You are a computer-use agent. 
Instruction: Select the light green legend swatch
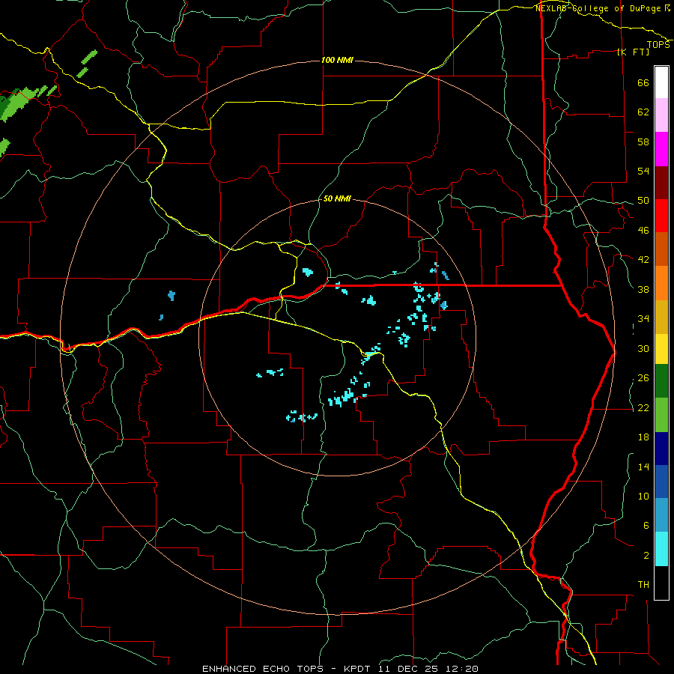(x=661, y=415)
